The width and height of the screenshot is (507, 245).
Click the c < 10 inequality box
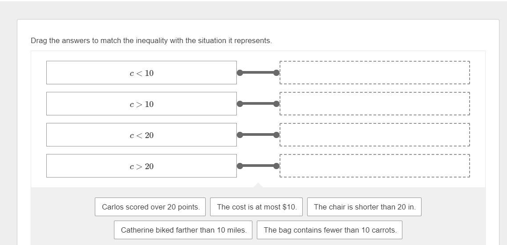(142, 73)
